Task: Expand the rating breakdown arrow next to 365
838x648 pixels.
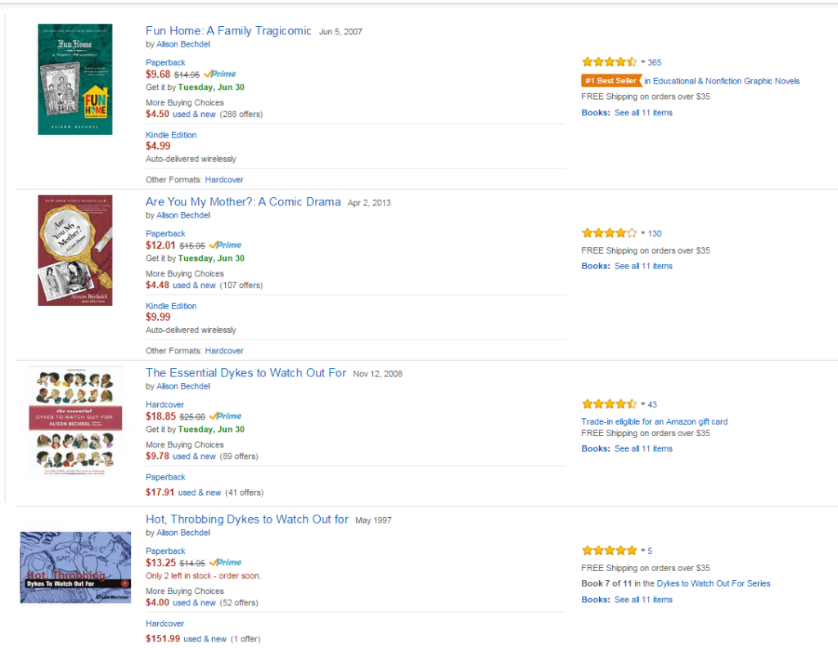Action: coord(643,62)
